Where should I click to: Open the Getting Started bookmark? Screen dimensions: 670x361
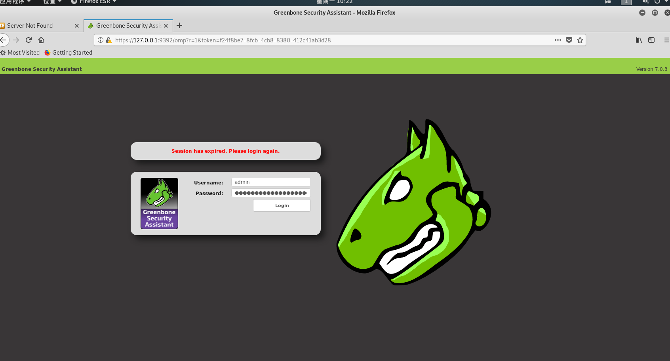tap(69, 53)
